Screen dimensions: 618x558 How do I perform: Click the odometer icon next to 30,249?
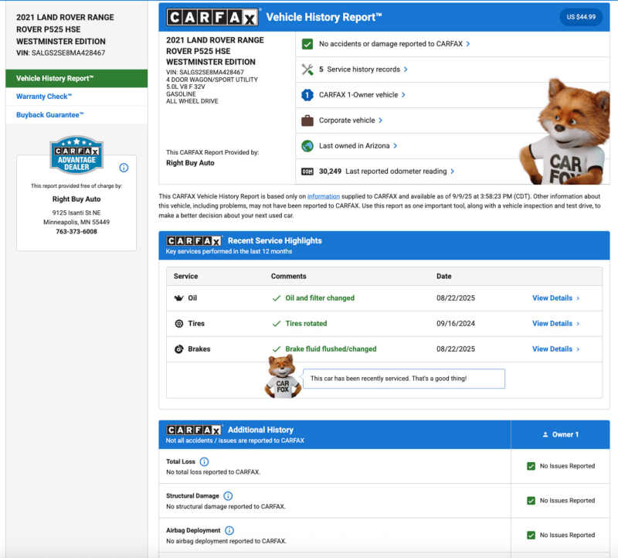307,172
